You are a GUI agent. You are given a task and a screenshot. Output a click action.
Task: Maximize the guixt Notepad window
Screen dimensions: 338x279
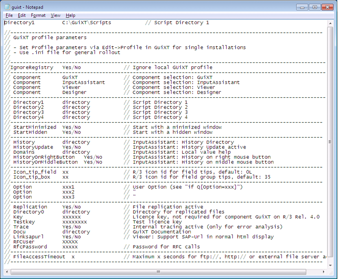tap(314, 7)
